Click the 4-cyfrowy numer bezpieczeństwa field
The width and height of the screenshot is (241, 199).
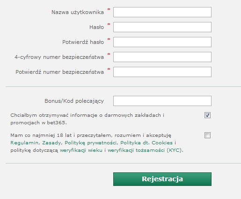click(162, 57)
